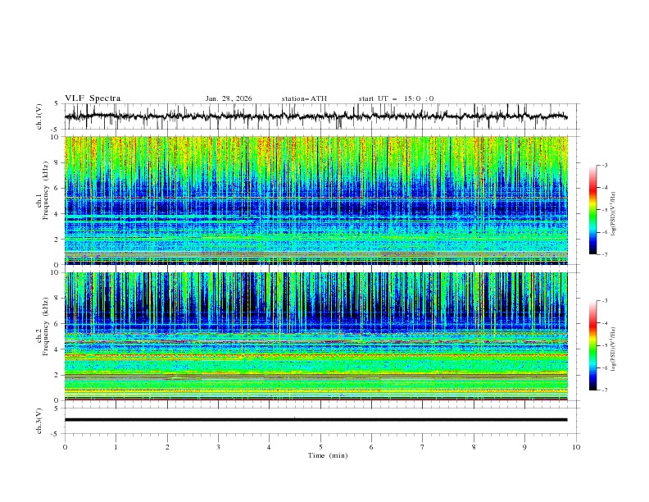Select the "start UT = 15:0 :0" text
The image size is (649, 502).
(x=396, y=98)
